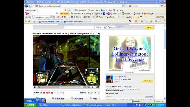Open Yahoo Answers toolbar item

(x=126, y=14)
